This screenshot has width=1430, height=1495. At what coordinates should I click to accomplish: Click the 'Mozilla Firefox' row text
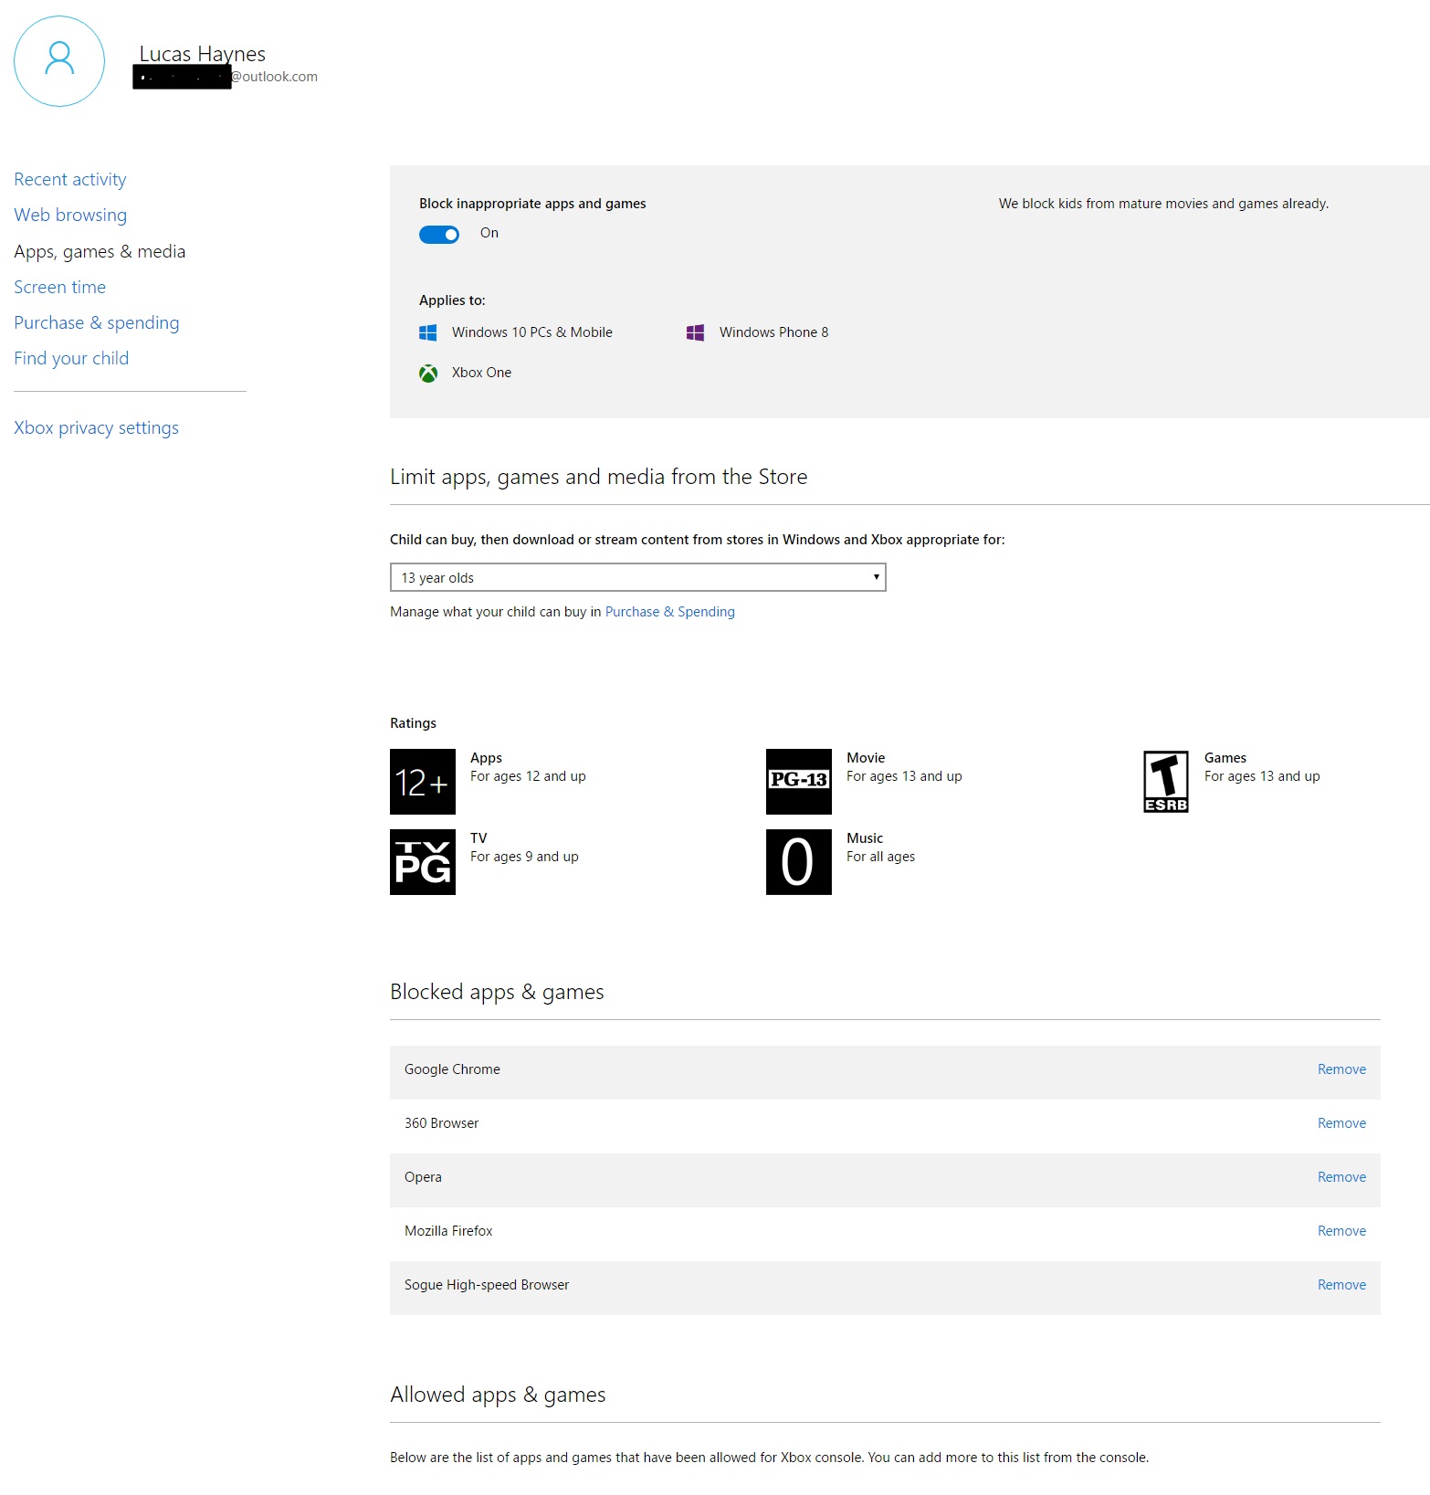(448, 1231)
